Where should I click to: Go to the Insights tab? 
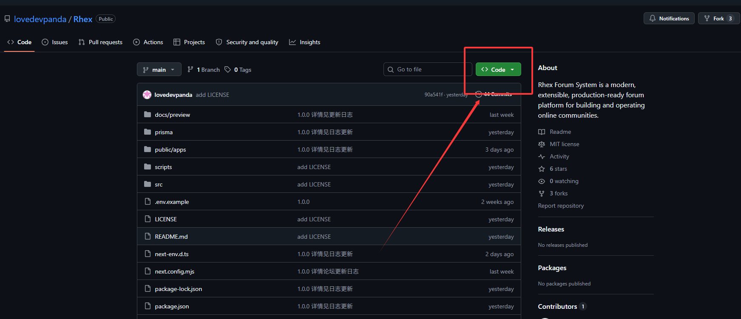point(305,42)
